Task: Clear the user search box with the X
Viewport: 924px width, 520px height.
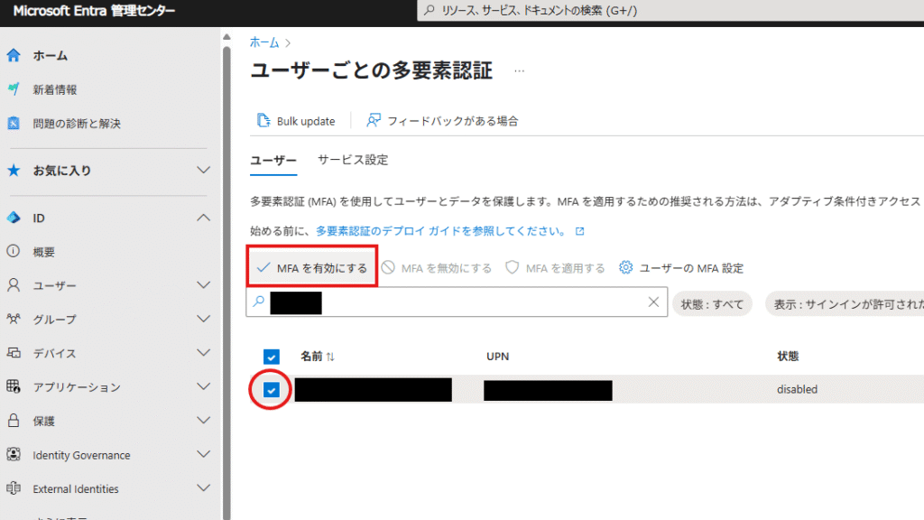Action: coord(653,302)
